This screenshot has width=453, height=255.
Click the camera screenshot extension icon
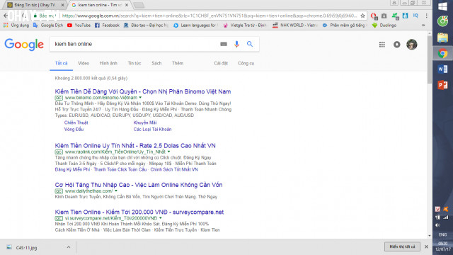tap(384, 16)
